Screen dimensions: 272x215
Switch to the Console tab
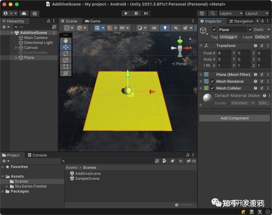(x=37, y=155)
